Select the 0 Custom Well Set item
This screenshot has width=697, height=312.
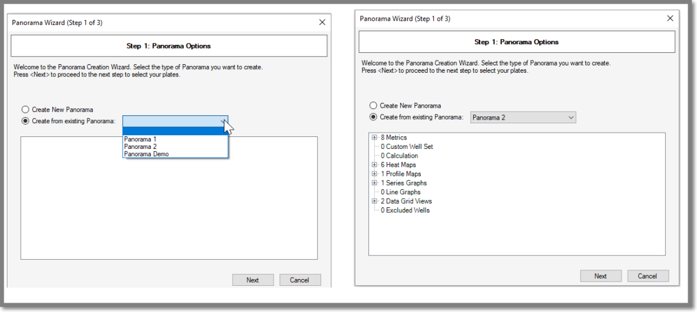406,146
